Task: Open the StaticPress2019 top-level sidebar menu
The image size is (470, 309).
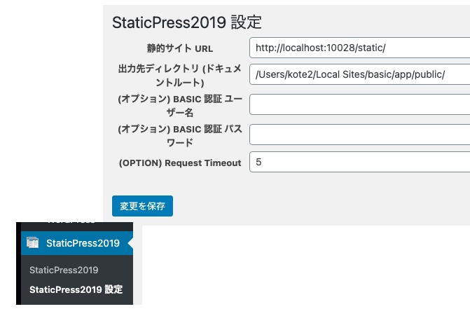Action: (x=83, y=243)
